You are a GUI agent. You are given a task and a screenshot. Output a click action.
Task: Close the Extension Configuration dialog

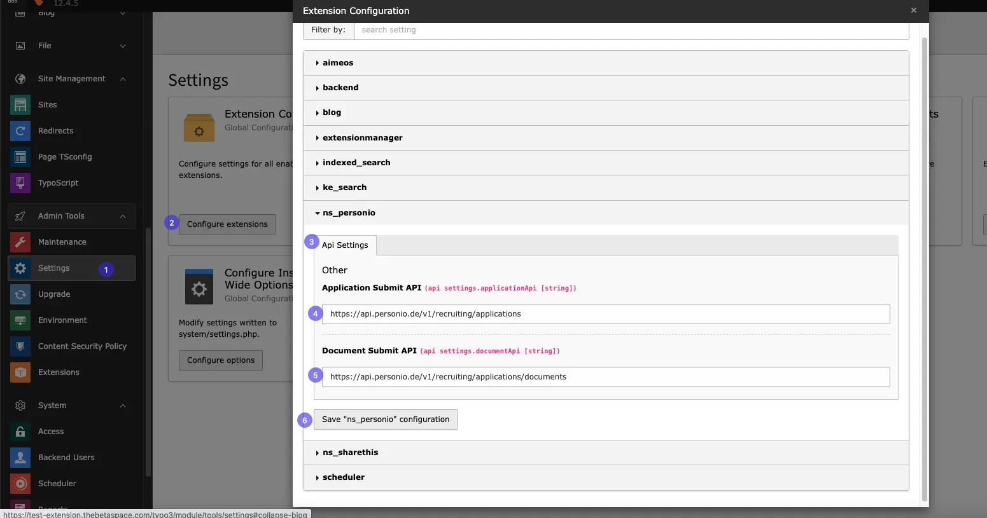pos(914,11)
